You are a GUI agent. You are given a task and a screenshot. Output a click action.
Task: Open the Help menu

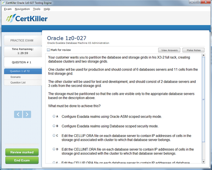click(47, 9)
